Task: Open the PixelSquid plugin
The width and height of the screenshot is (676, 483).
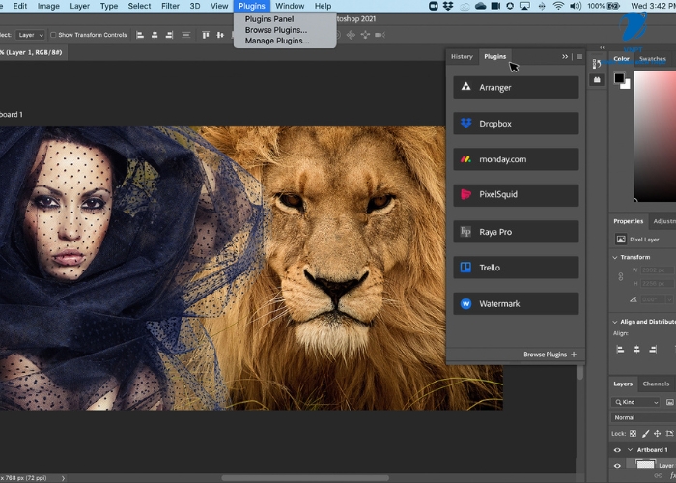Action: point(516,194)
